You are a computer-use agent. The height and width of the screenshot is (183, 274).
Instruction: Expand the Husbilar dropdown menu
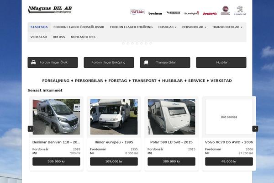[x=167, y=27]
